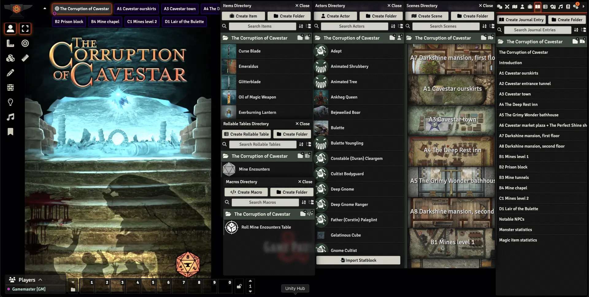Open the Chat Messages sidebar tab
Screen dimensions: 589x297
pos(499,6)
